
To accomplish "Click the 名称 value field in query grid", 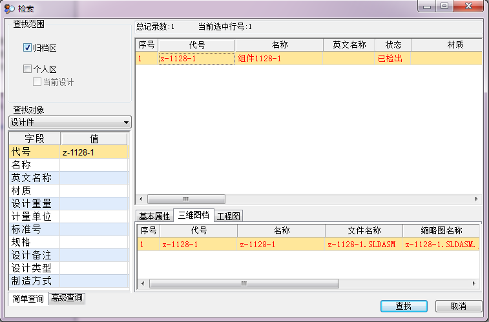I will [94, 165].
